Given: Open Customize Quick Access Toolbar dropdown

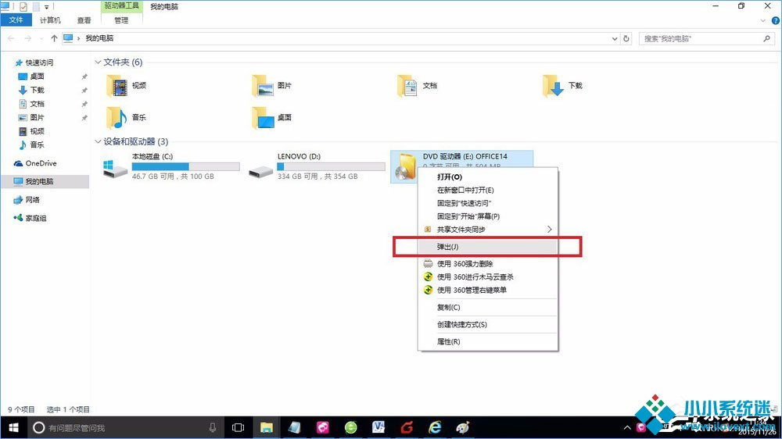Looking at the screenshot, I should click(x=46, y=7).
